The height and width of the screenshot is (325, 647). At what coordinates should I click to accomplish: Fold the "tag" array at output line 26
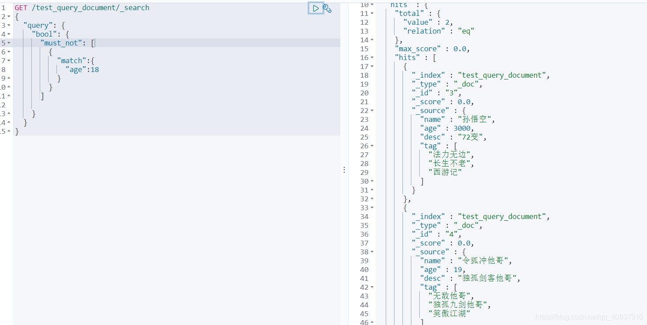point(372,146)
